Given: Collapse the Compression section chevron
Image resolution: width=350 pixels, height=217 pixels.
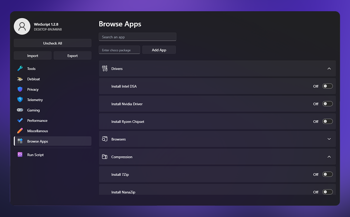Looking at the screenshot, I should click(329, 157).
